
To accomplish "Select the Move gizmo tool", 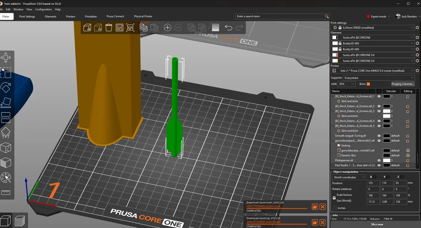I will pyautogui.click(x=5, y=58).
